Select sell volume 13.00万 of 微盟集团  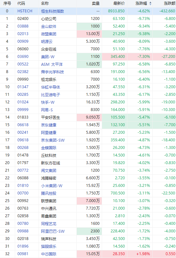tap(93, 34)
